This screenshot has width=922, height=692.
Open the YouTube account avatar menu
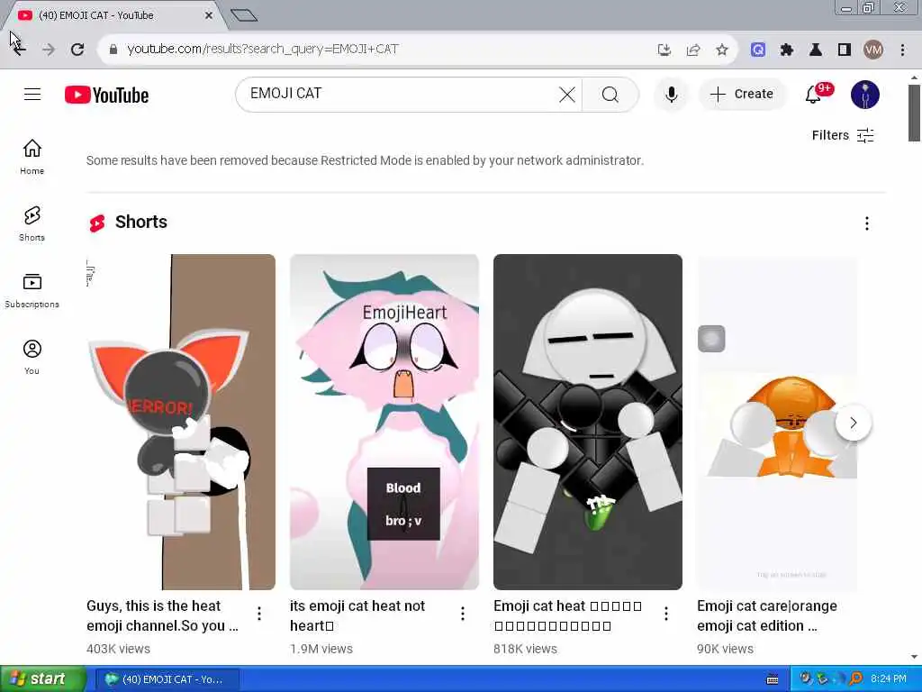(865, 94)
